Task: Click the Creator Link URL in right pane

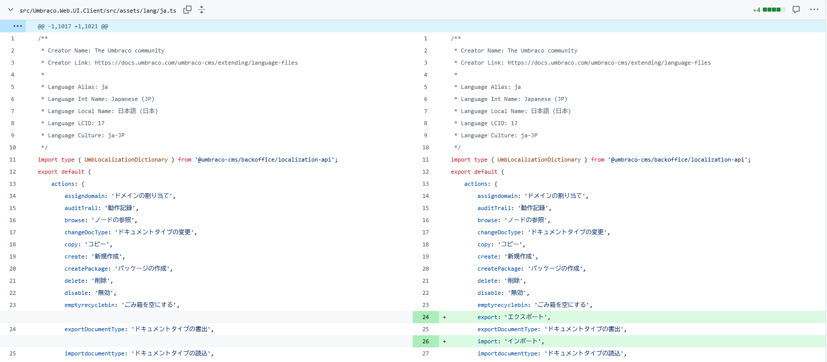Action: [x=609, y=63]
